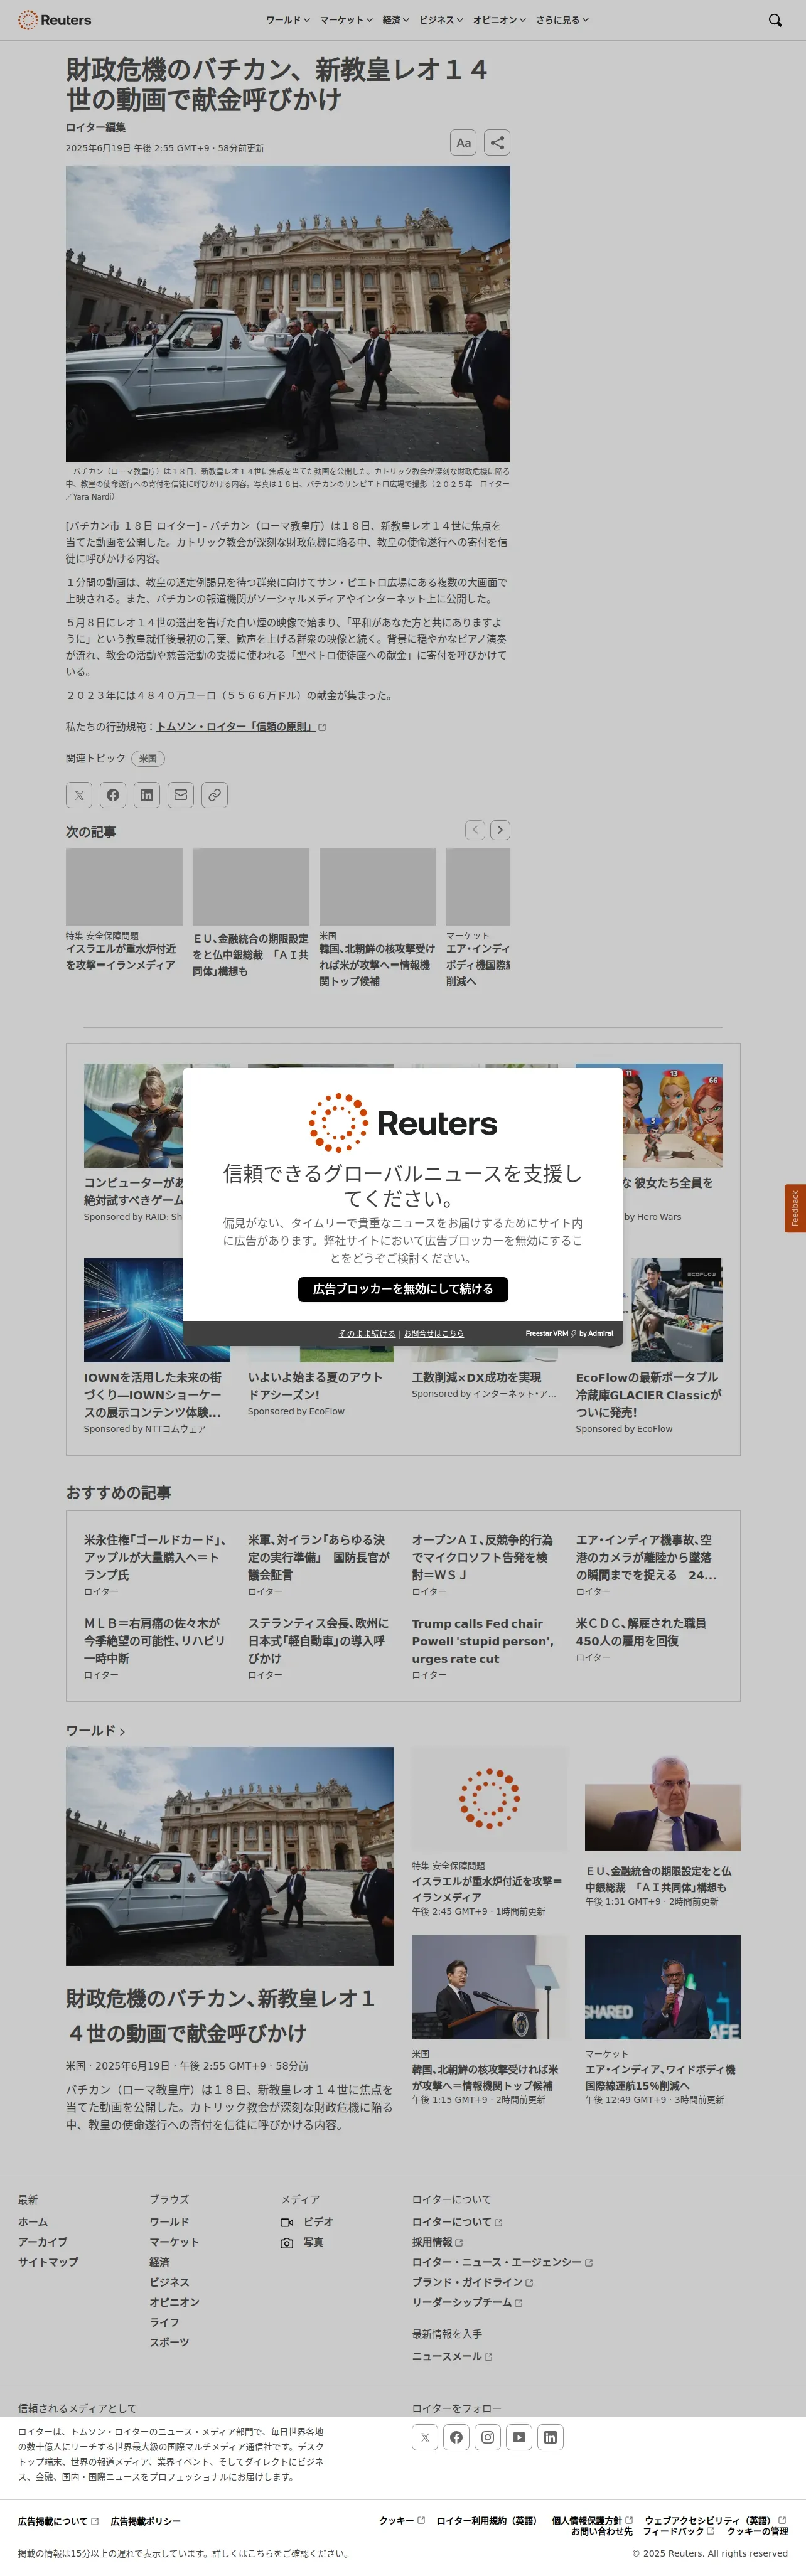Screen dimensions: 806x2576
Task: Click the Reuters logo in header
Action: pyautogui.click(x=55, y=20)
